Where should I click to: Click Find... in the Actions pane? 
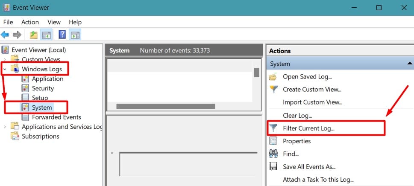291,154
